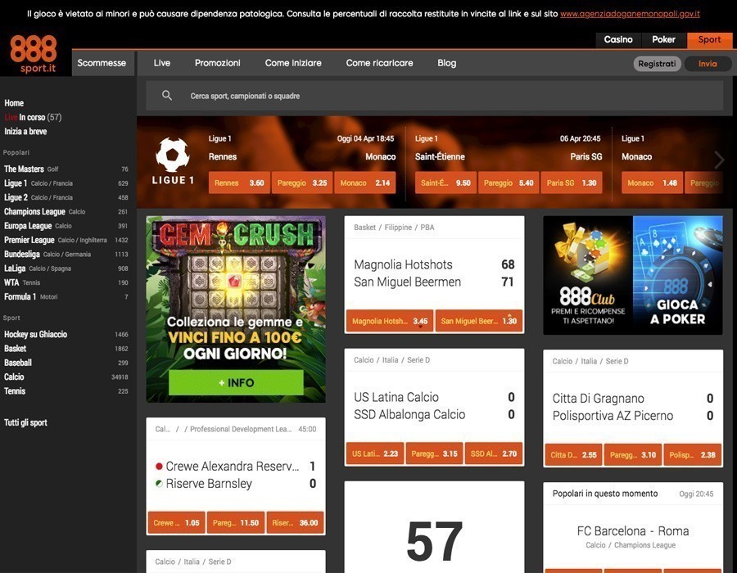The width and height of the screenshot is (737, 573).
Task: Advance the featured matches carousel with right arrow
Action: tap(719, 160)
